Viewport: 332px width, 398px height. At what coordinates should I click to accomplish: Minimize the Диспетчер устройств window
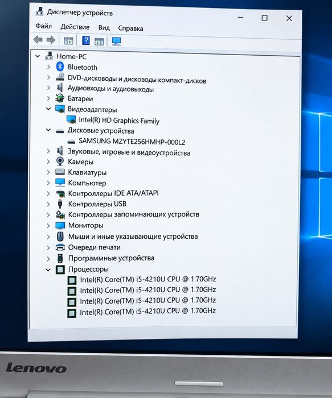240,17
